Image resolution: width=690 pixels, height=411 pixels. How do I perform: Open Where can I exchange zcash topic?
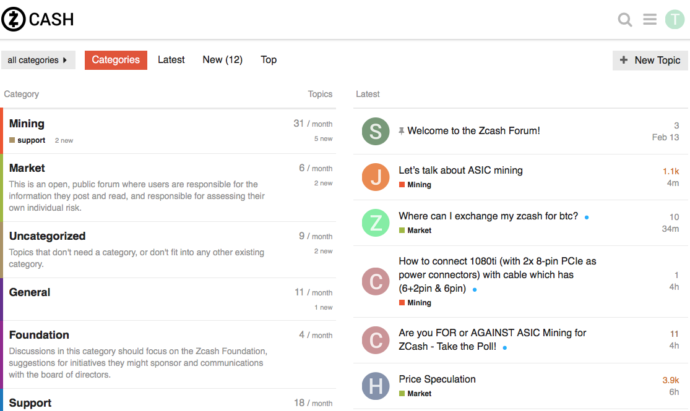click(x=488, y=216)
